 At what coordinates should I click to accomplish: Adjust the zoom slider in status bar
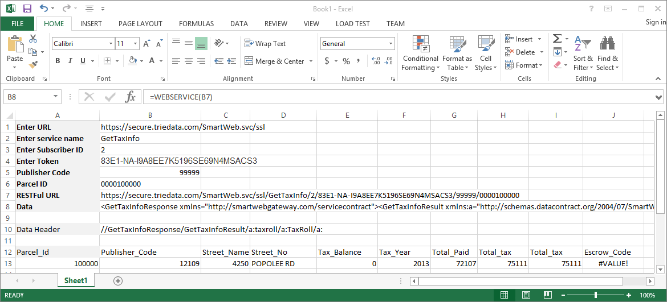[x=596, y=295]
